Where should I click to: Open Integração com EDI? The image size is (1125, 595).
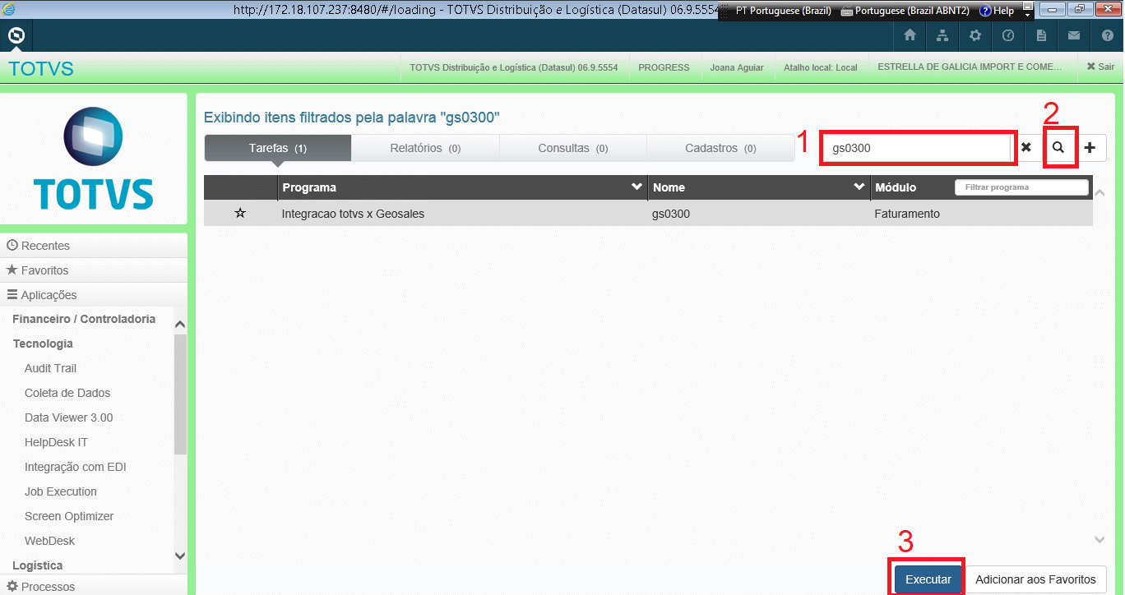76,467
